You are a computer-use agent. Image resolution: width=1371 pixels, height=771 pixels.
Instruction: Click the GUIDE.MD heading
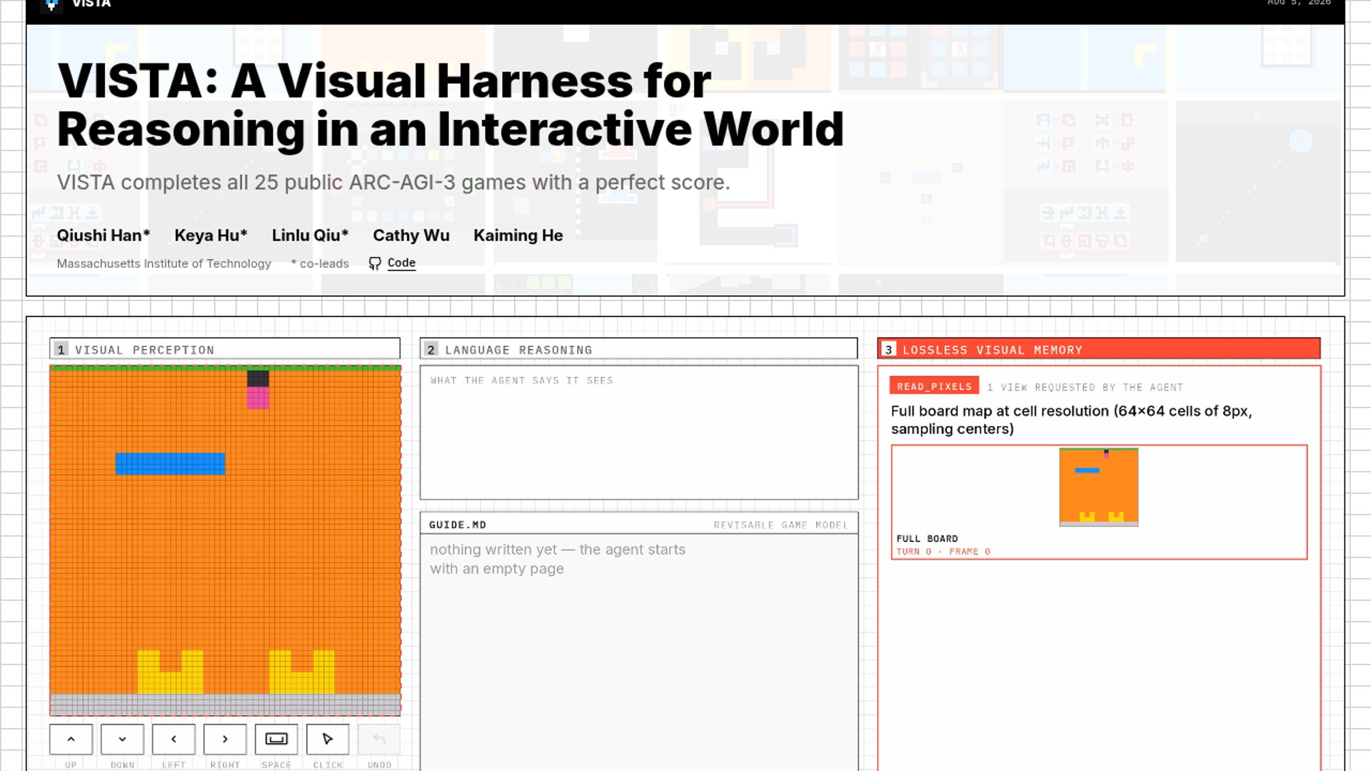pos(458,525)
